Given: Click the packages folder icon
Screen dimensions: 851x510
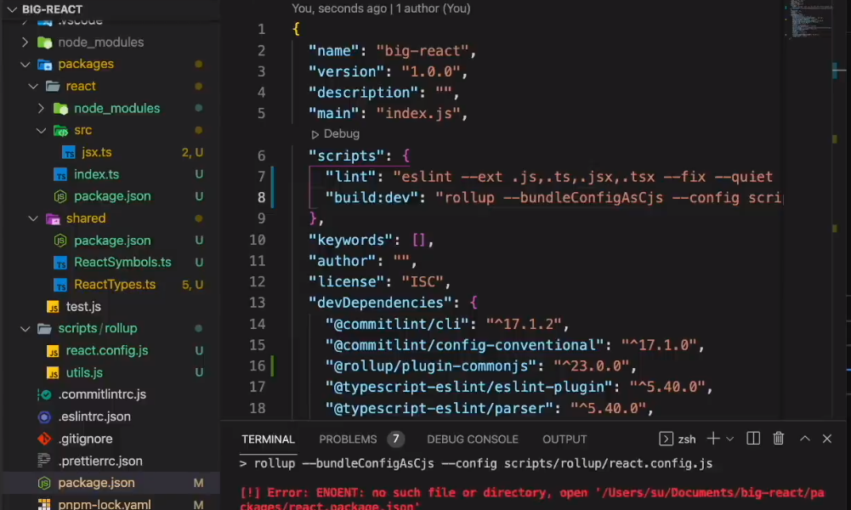Looking at the screenshot, I should 44,64.
